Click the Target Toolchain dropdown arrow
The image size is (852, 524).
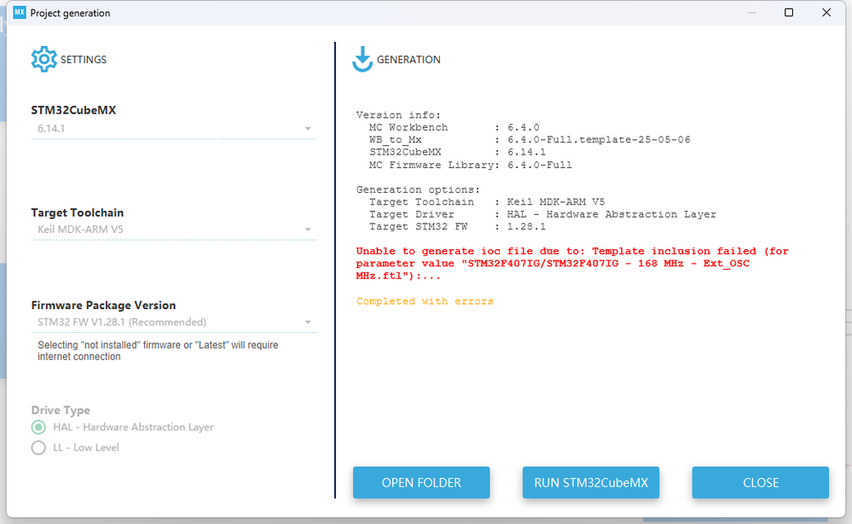coord(308,230)
